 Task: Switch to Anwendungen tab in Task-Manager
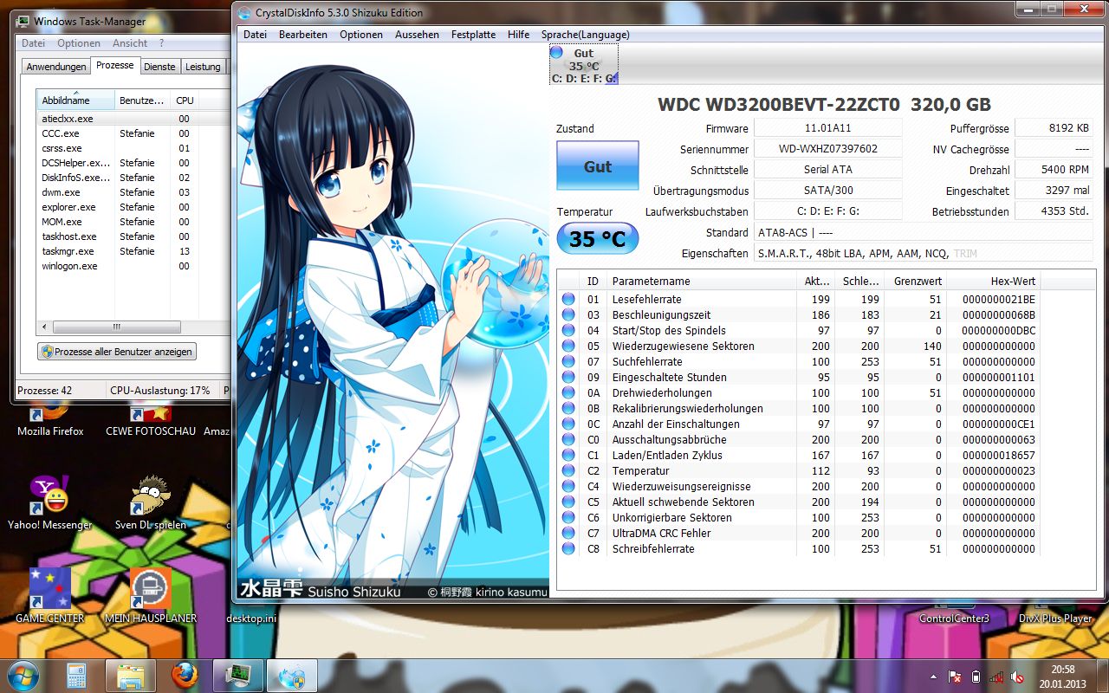[56, 67]
